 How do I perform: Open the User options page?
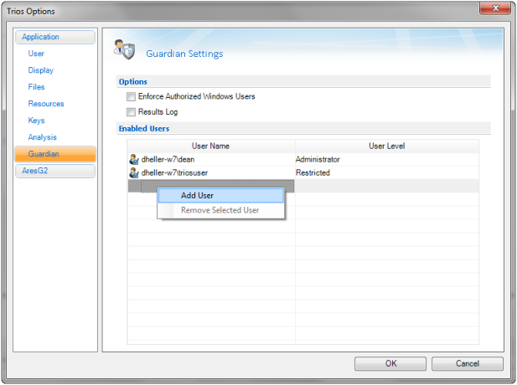[x=36, y=54]
